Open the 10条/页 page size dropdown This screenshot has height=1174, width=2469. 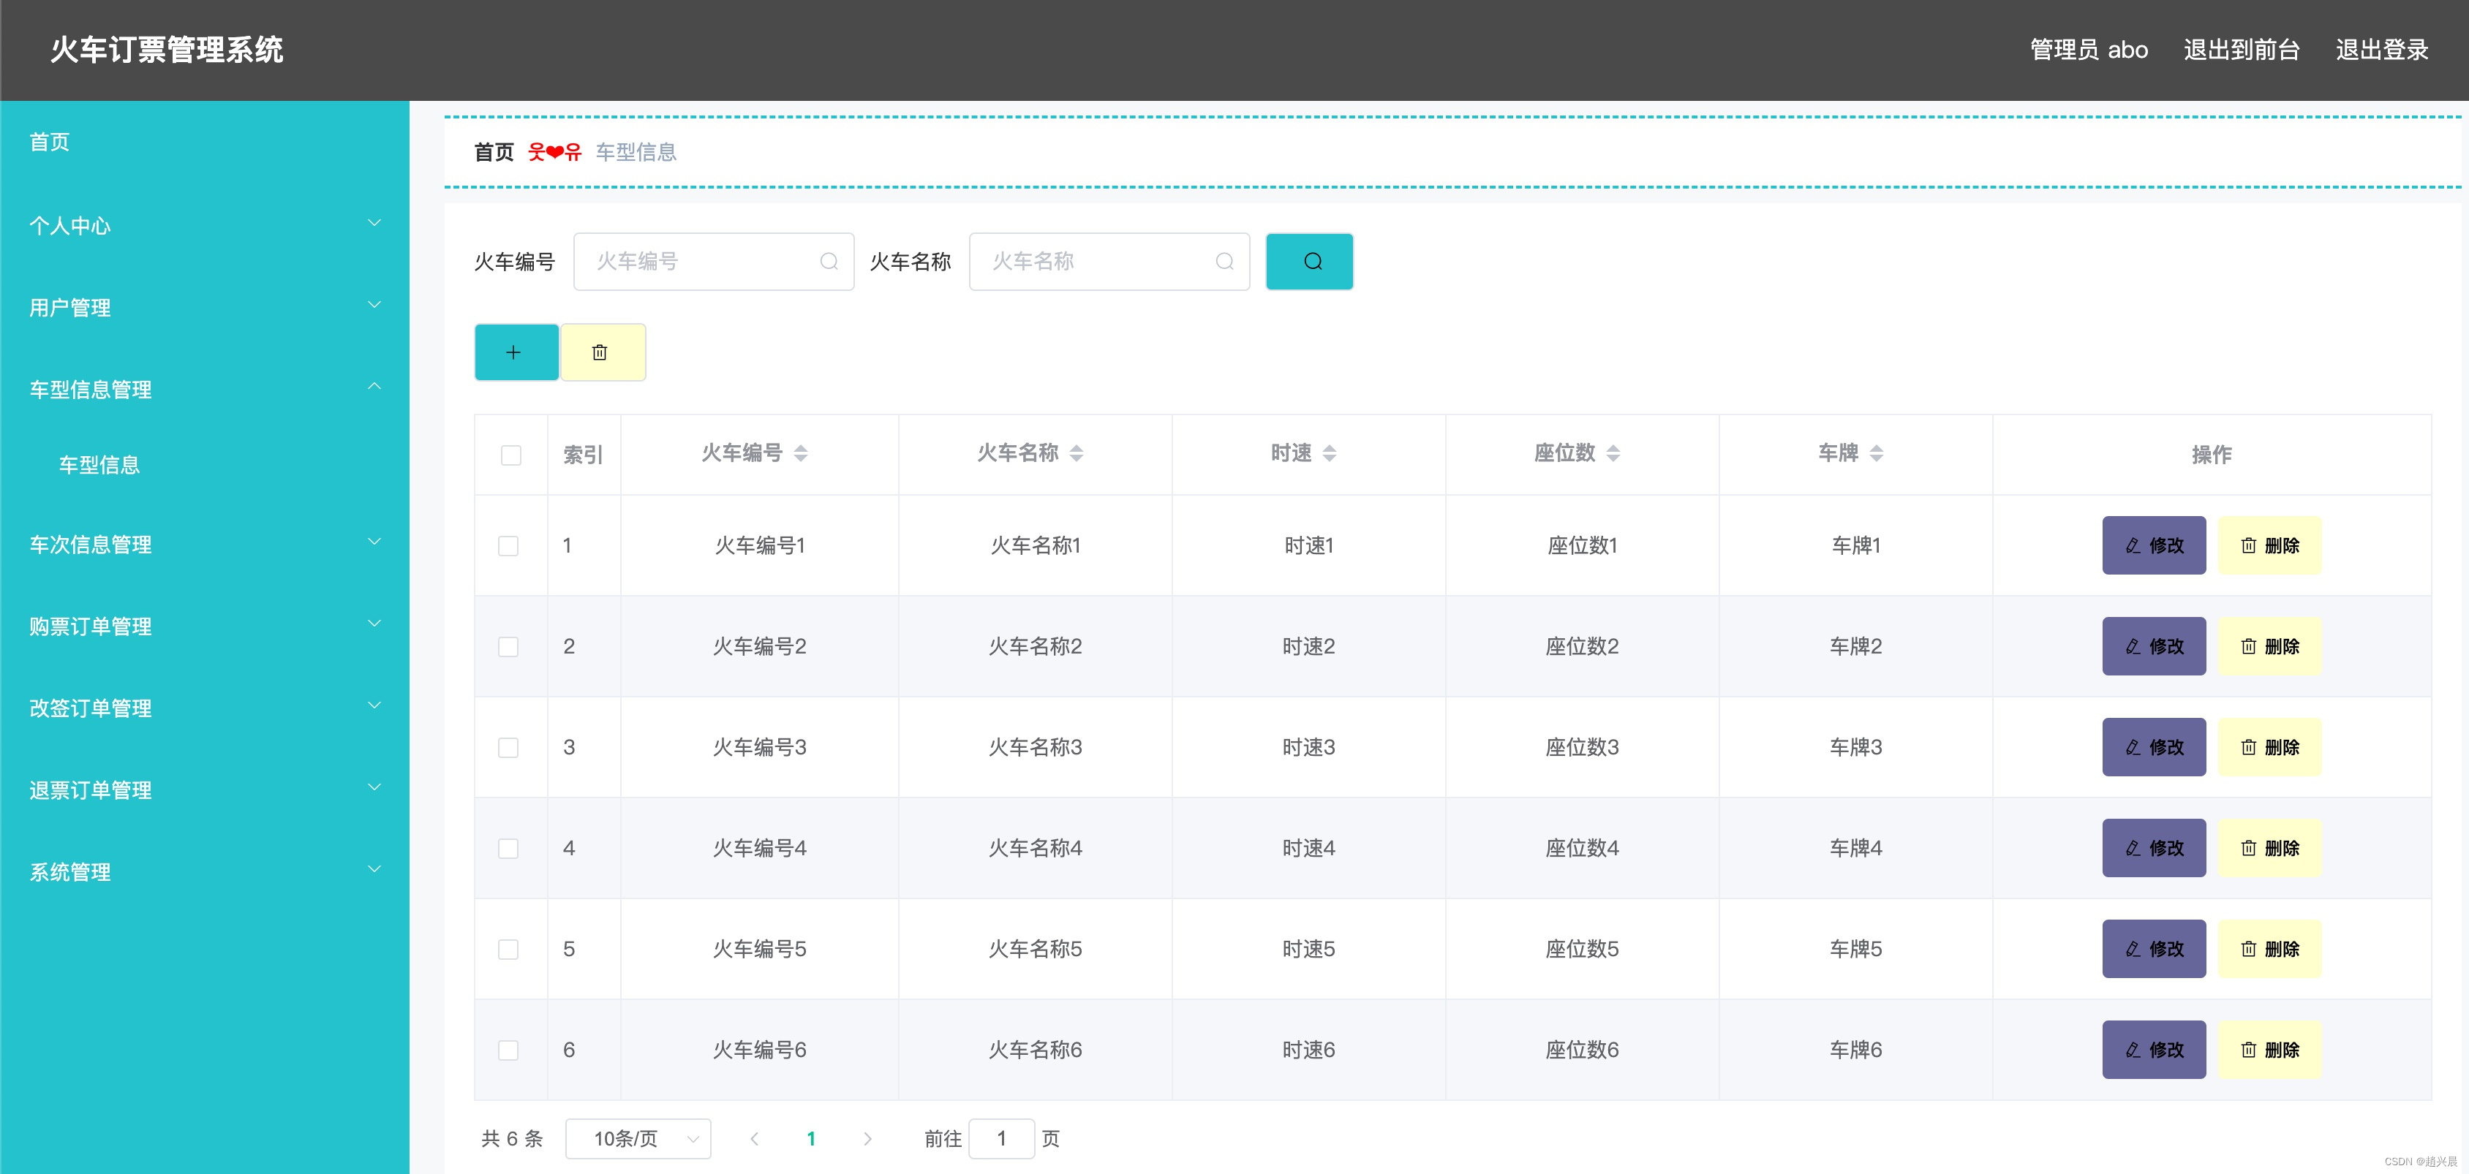pyautogui.click(x=638, y=1138)
